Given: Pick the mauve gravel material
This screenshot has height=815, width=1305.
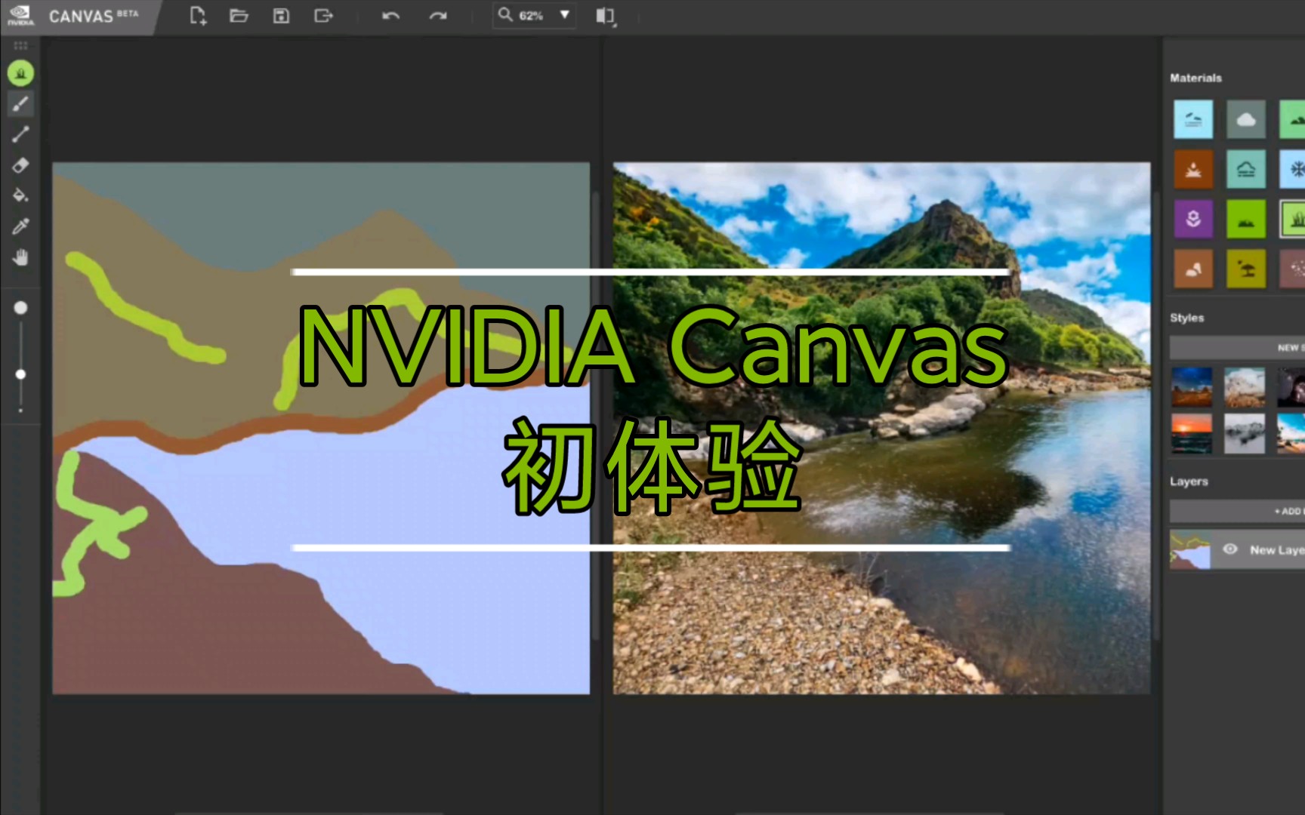Looking at the screenshot, I should 1292,269.
